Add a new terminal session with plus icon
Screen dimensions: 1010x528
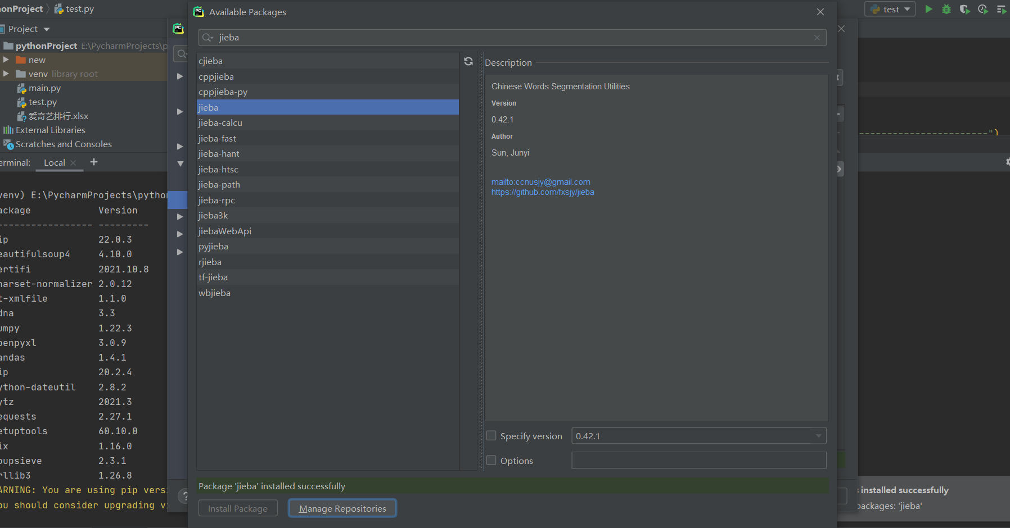click(94, 162)
